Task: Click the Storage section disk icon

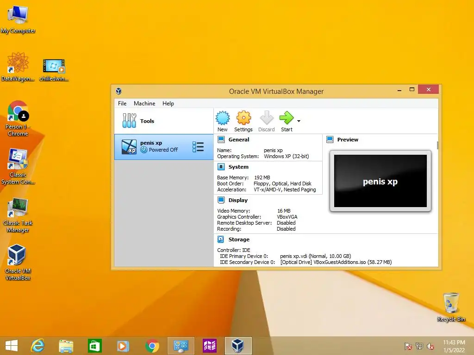Action: 221,239
